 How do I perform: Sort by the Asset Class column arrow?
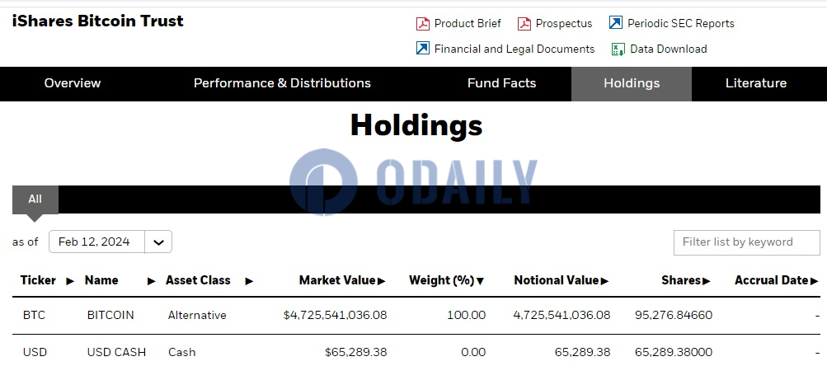pyautogui.click(x=250, y=281)
